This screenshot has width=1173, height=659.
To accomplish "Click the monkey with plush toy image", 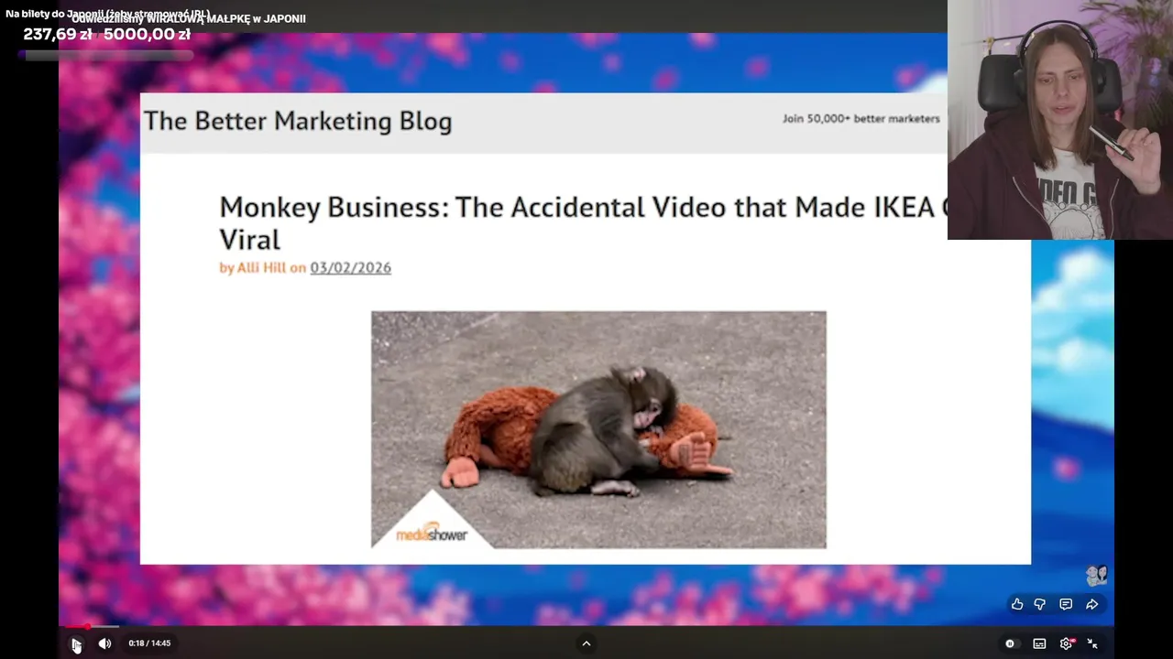I will (598, 429).
